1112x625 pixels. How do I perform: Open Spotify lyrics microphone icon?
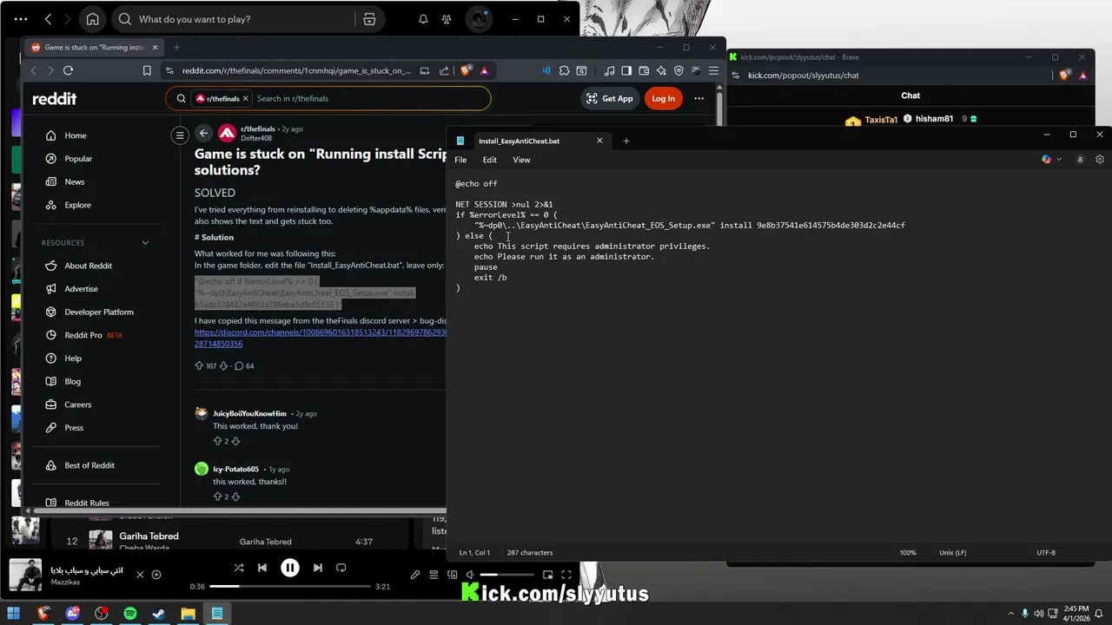coord(415,575)
